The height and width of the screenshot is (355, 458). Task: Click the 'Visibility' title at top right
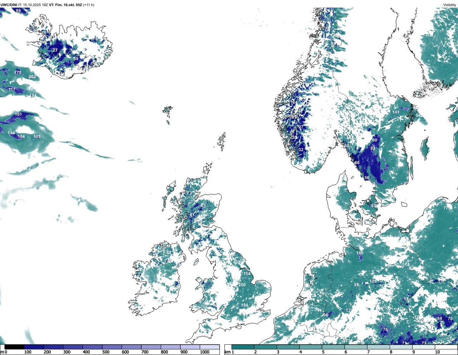[x=449, y=5]
